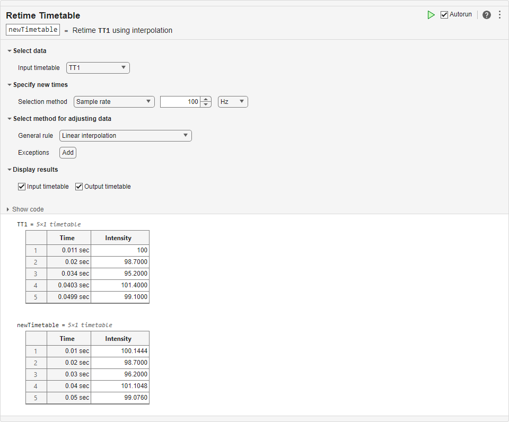
Task: Run the Retime Timetable task
Action: (x=431, y=15)
